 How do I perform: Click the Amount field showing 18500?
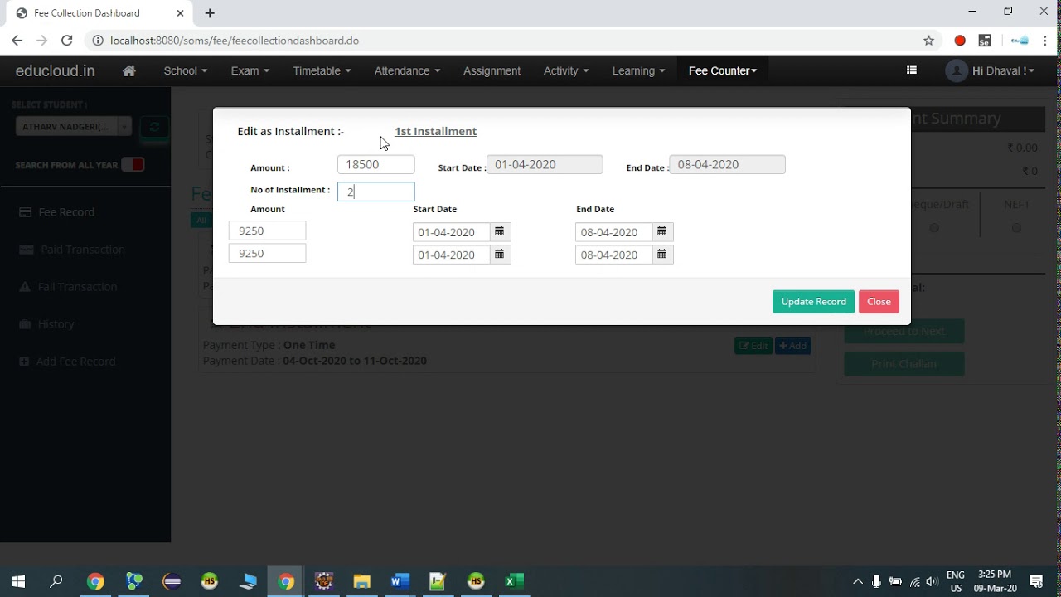point(376,164)
